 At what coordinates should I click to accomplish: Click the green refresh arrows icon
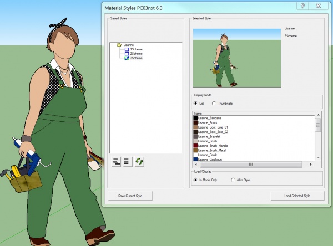(139, 161)
